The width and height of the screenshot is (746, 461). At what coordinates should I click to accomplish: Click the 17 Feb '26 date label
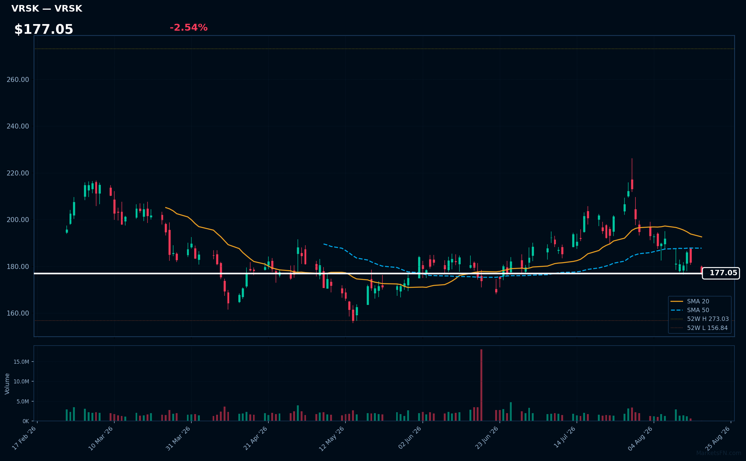[24, 438]
